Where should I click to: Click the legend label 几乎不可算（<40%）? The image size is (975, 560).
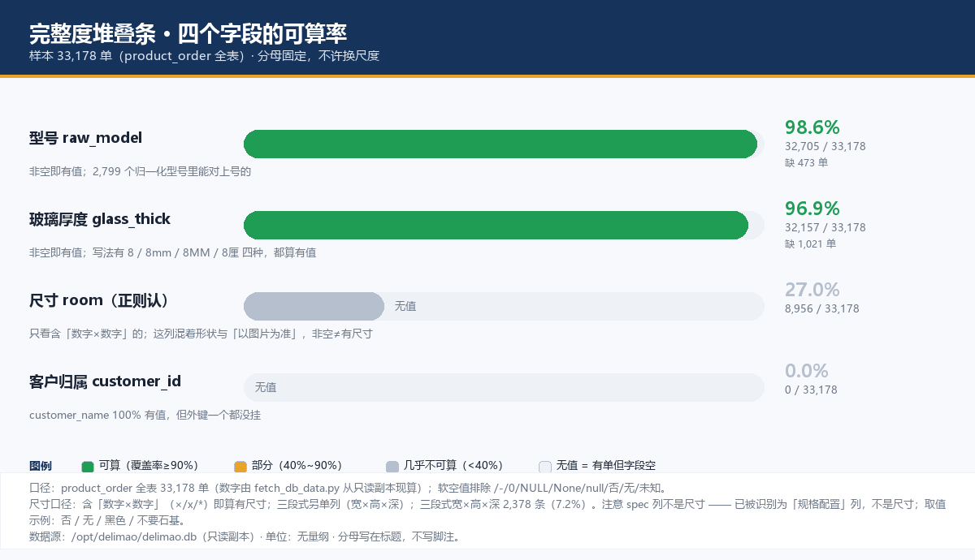pos(453,466)
